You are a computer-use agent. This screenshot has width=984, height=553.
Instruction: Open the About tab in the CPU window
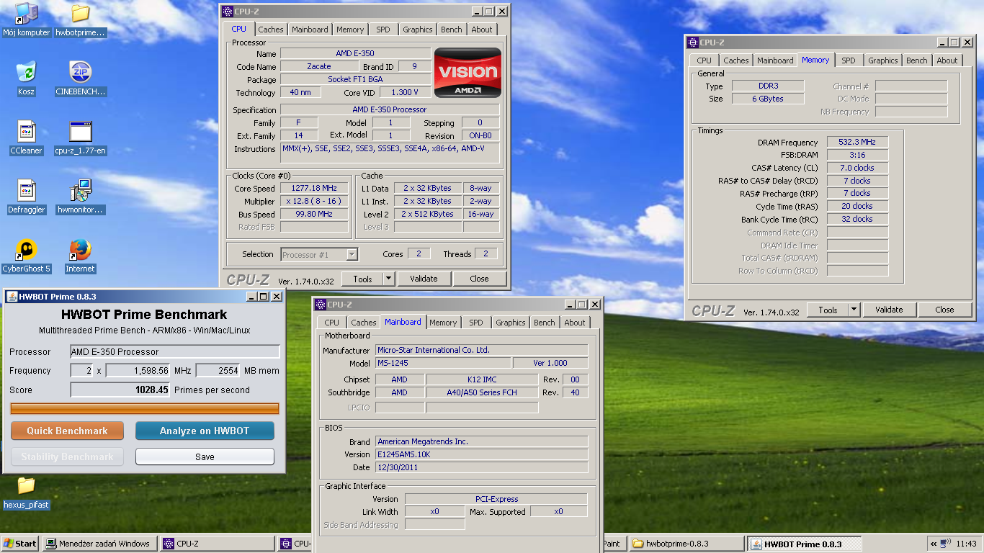482,30
